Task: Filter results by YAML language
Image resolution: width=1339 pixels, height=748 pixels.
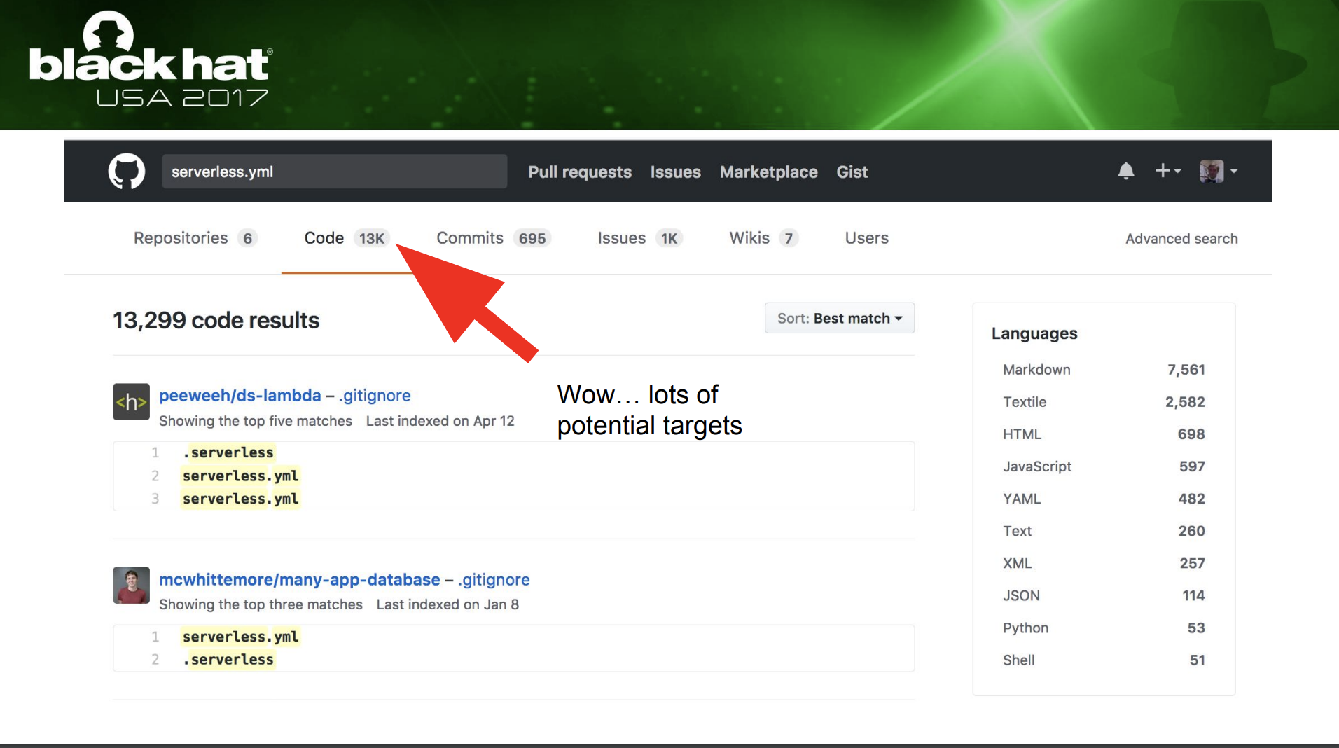Action: (1104, 499)
